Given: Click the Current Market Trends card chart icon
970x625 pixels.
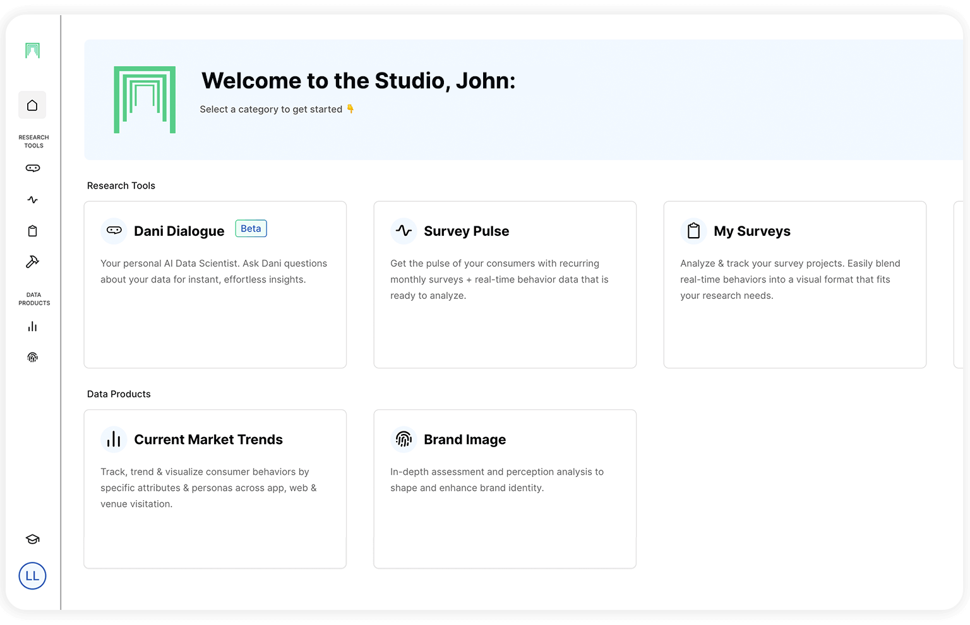Looking at the screenshot, I should point(114,439).
